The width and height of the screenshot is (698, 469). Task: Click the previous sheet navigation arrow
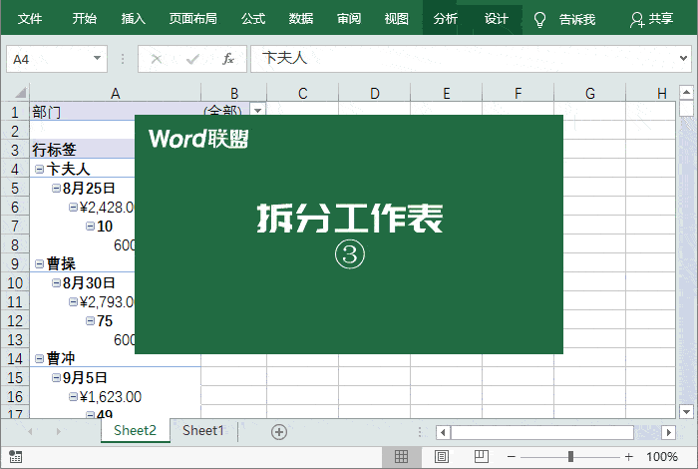pos(30,431)
